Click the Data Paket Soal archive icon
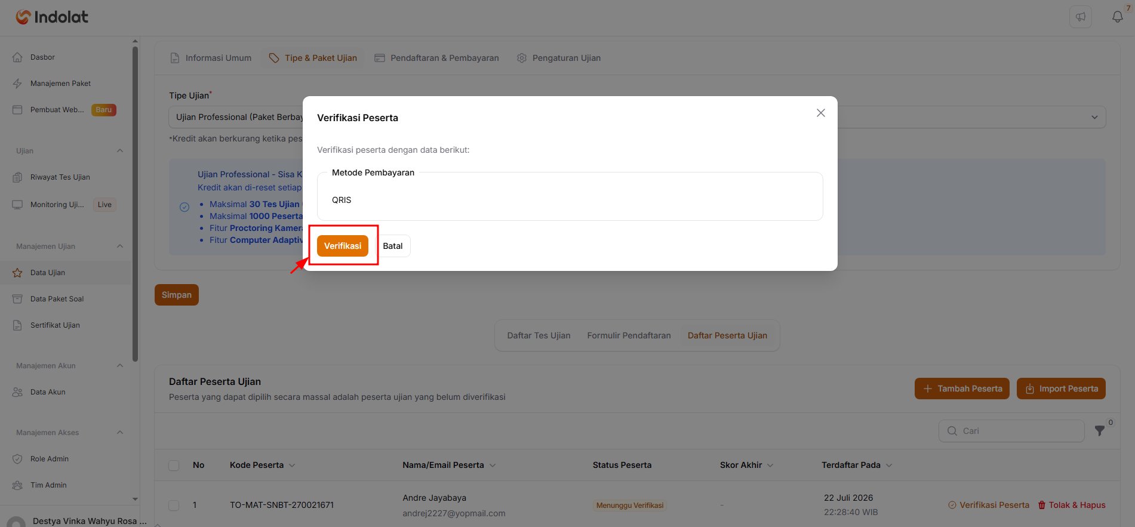Image resolution: width=1135 pixels, height=527 pixels. (x=17, y=299)
